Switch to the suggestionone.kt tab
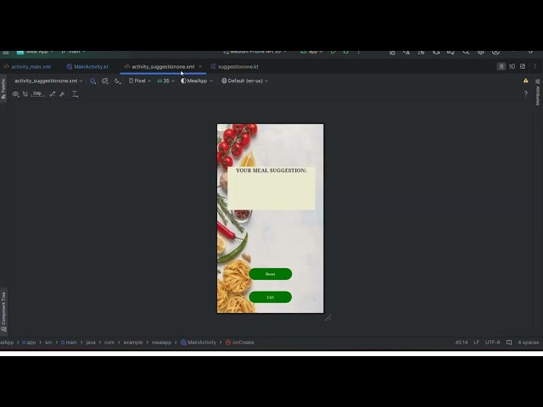Viewport: 543px width, 407px height. pyautogui.click(x=234, y=67)
